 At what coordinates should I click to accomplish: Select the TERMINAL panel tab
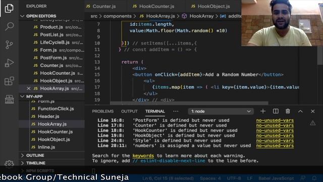[x=155, y=111]
